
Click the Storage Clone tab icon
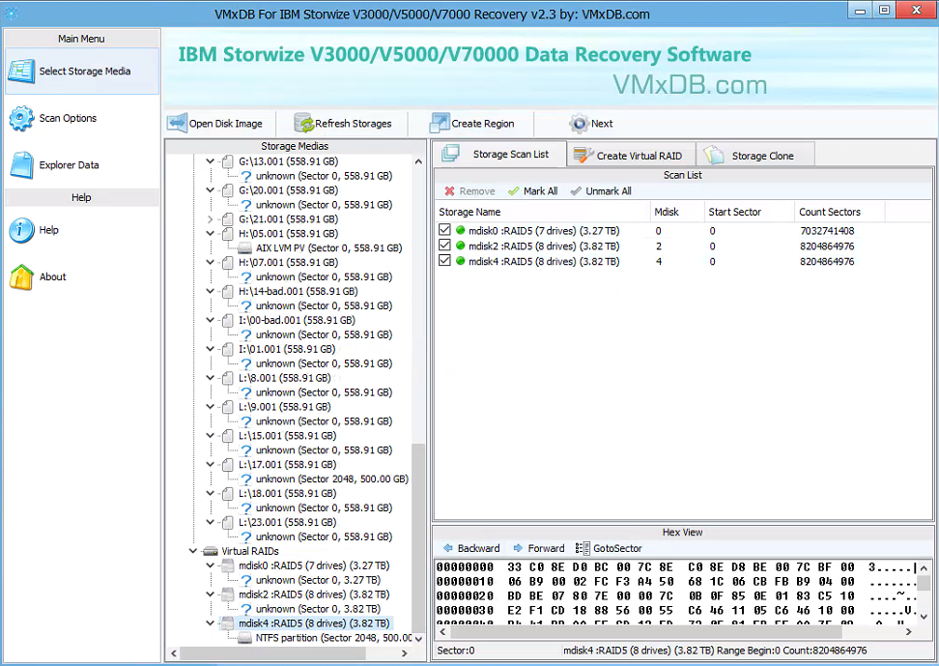click(x=714, y=155)
